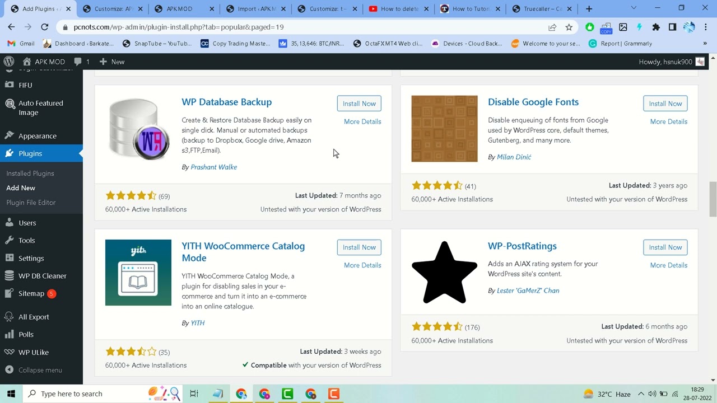
Task: Open the FIFU menu item
Action: coord(41,85)
